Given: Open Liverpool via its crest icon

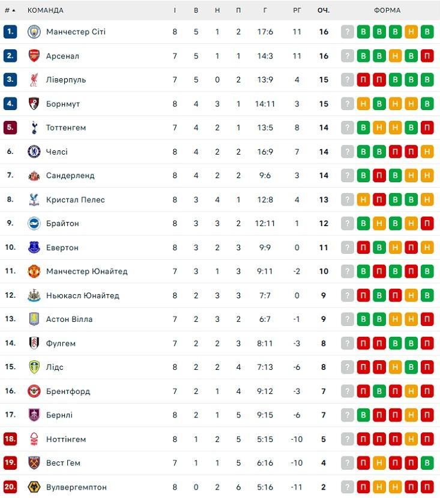Looking at the screenshot, I should pos(34,80).
